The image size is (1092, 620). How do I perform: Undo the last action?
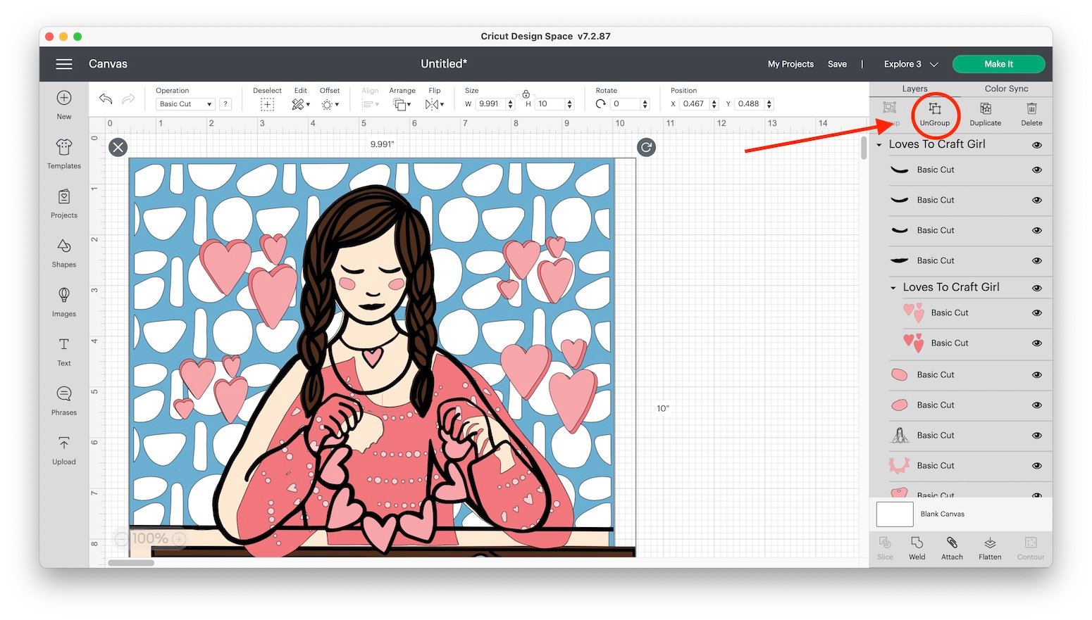106,99
